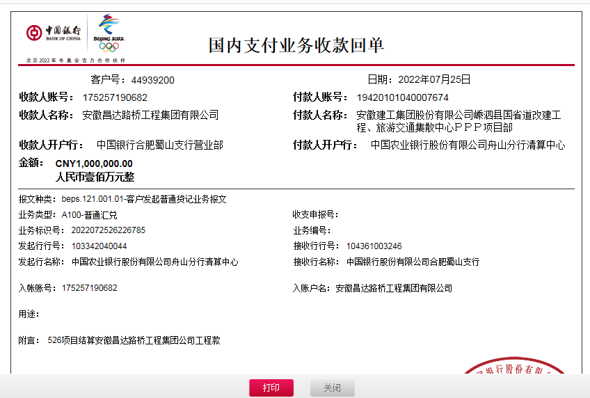Click the Beijing 2022 Olympic emblem
Screen dimensions: 590x398
click(109, 33)
